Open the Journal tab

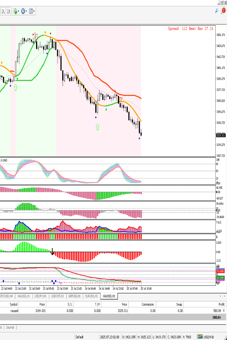pyautogui.click(x=10, y=327)
